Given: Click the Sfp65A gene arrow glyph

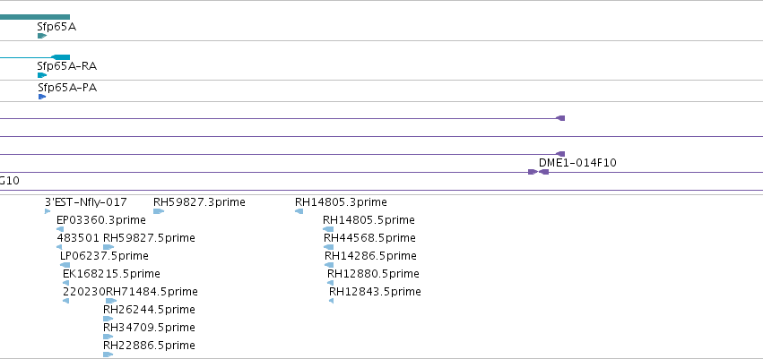Looking at the screenshot, I should (x=42, y=36).
